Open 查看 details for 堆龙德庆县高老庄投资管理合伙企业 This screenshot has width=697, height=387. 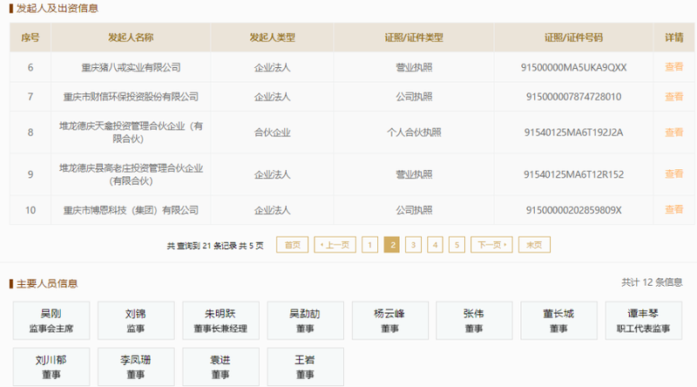pyautogui.click(x=673, y=174)
